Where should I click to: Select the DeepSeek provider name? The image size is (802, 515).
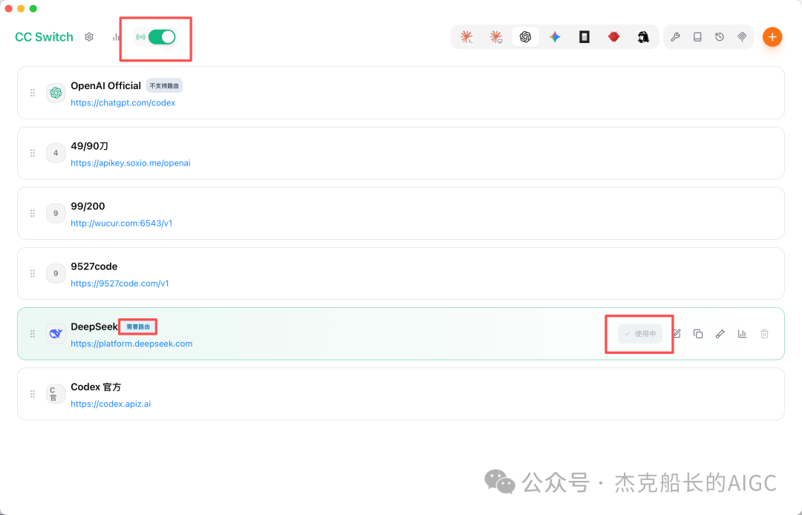click(94, 327)
